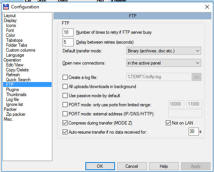The image size is (214, 172).
Task: Open Refresh settings page
Action: (x=13, y=75)
